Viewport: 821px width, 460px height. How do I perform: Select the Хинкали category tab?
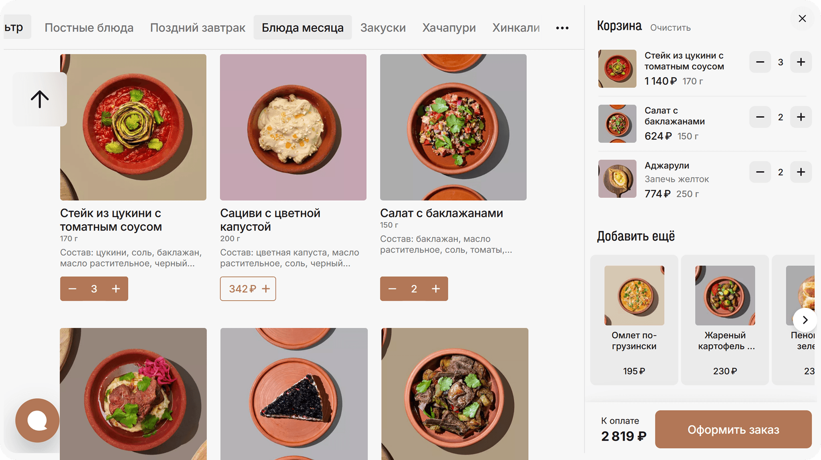[516, 28]
